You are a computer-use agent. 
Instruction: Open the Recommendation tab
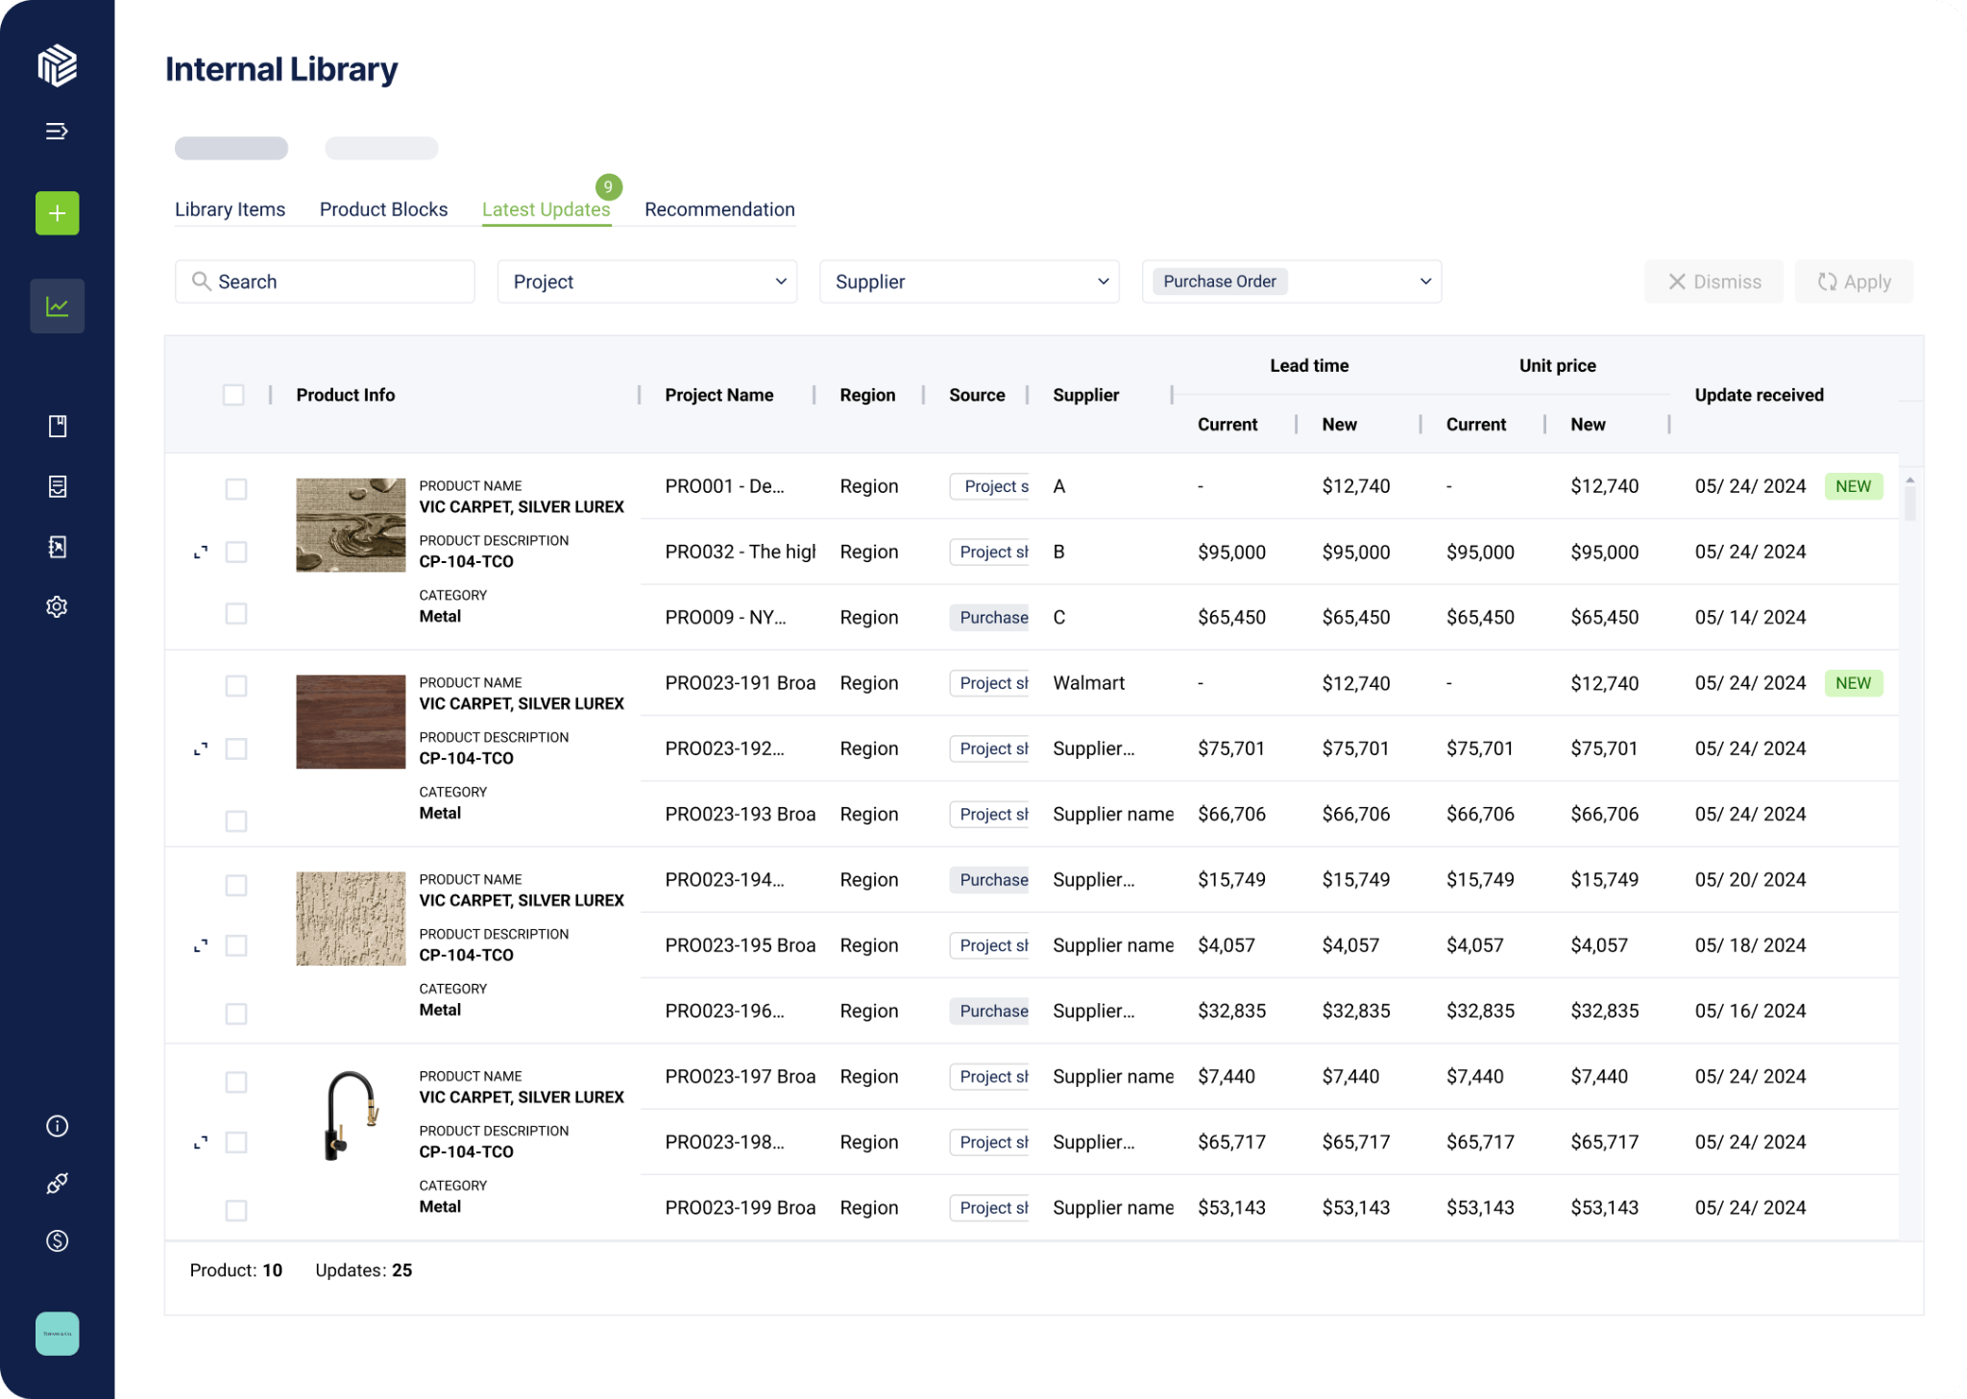pos(718,209)
